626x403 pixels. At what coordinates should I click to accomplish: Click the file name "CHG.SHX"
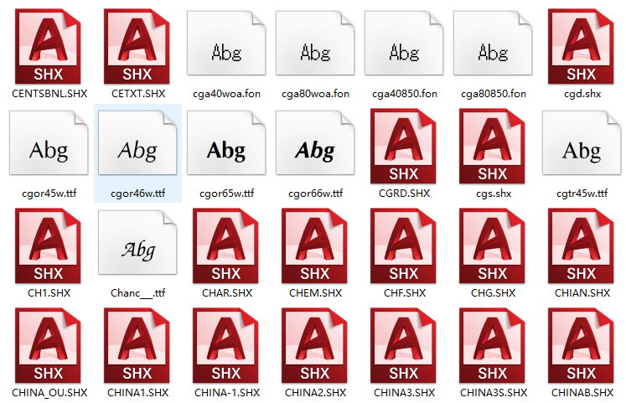coord(494,293)
